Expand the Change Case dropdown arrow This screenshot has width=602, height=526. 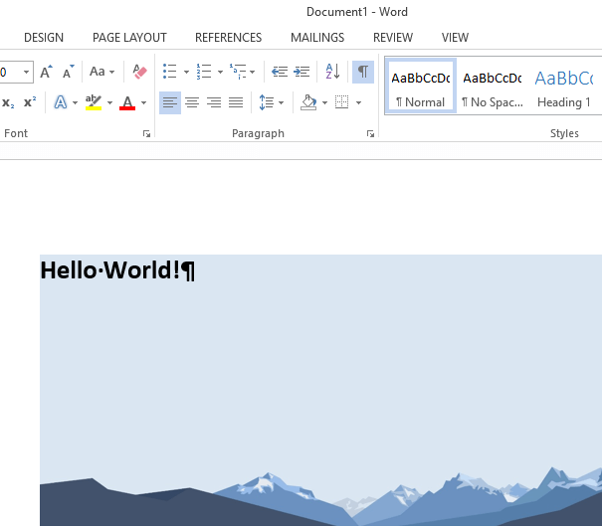[111, 72]
